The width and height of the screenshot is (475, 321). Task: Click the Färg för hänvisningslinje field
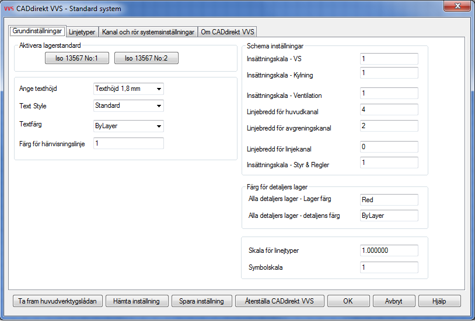click(128, 143)
